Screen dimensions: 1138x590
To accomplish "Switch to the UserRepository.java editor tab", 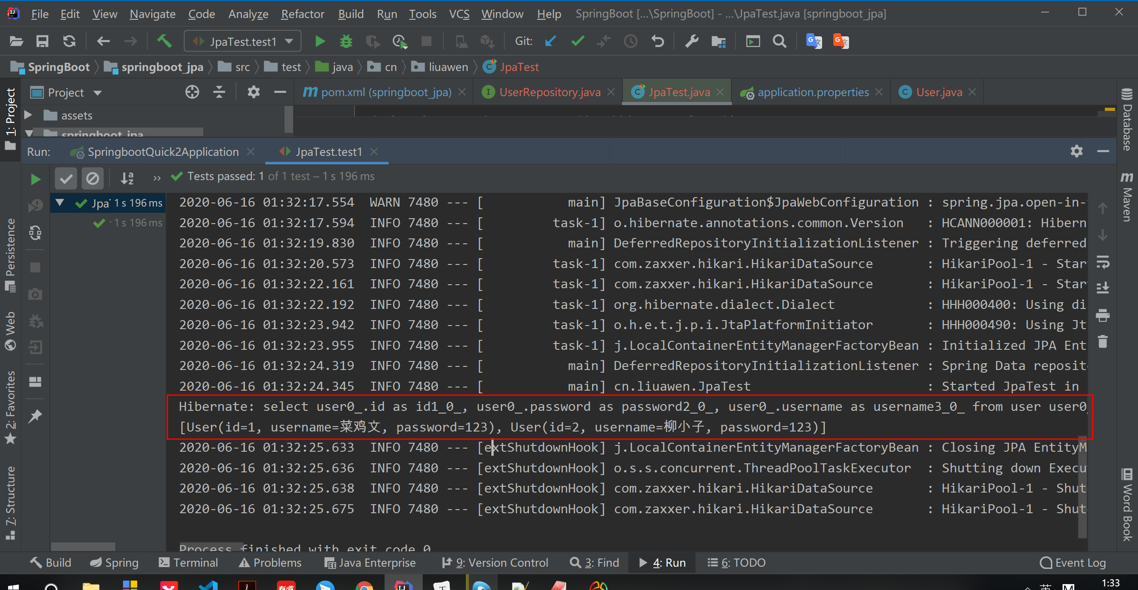I will pos(549,92).
